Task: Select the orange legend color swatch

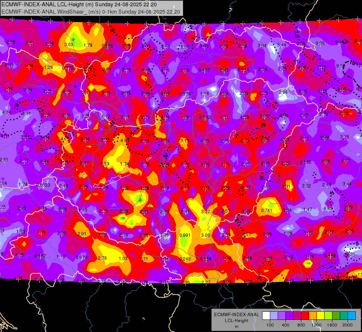Action: 313,316
